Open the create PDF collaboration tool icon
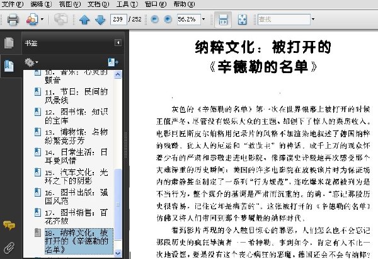Screen dimensions: 378x259 tap(32, 20)
